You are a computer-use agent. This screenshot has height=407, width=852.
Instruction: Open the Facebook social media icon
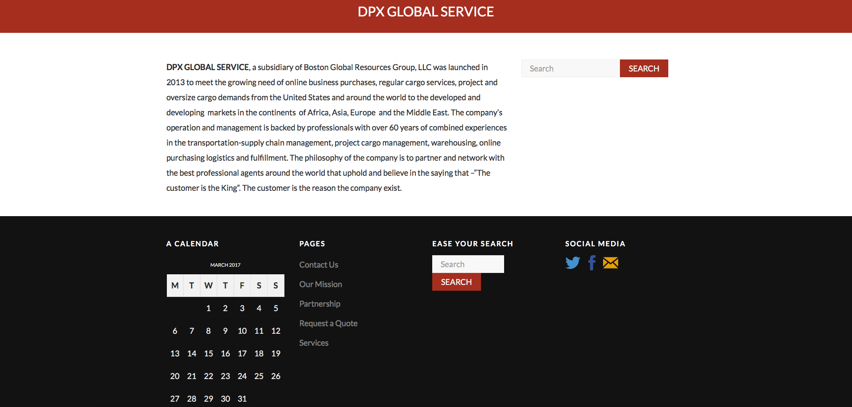pyautogui.click(x=592, y=263)
